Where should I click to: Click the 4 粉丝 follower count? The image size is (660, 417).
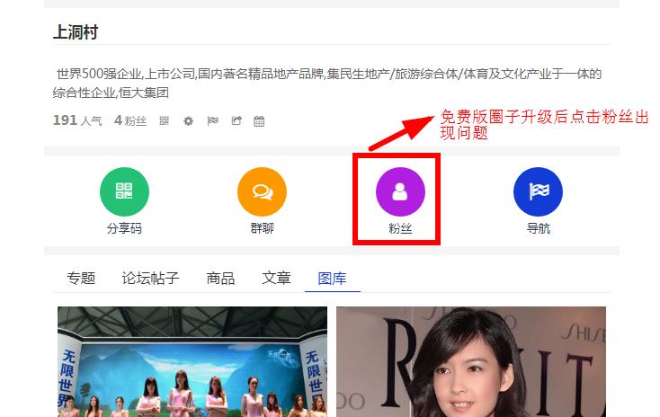click(x=130, y=120)
